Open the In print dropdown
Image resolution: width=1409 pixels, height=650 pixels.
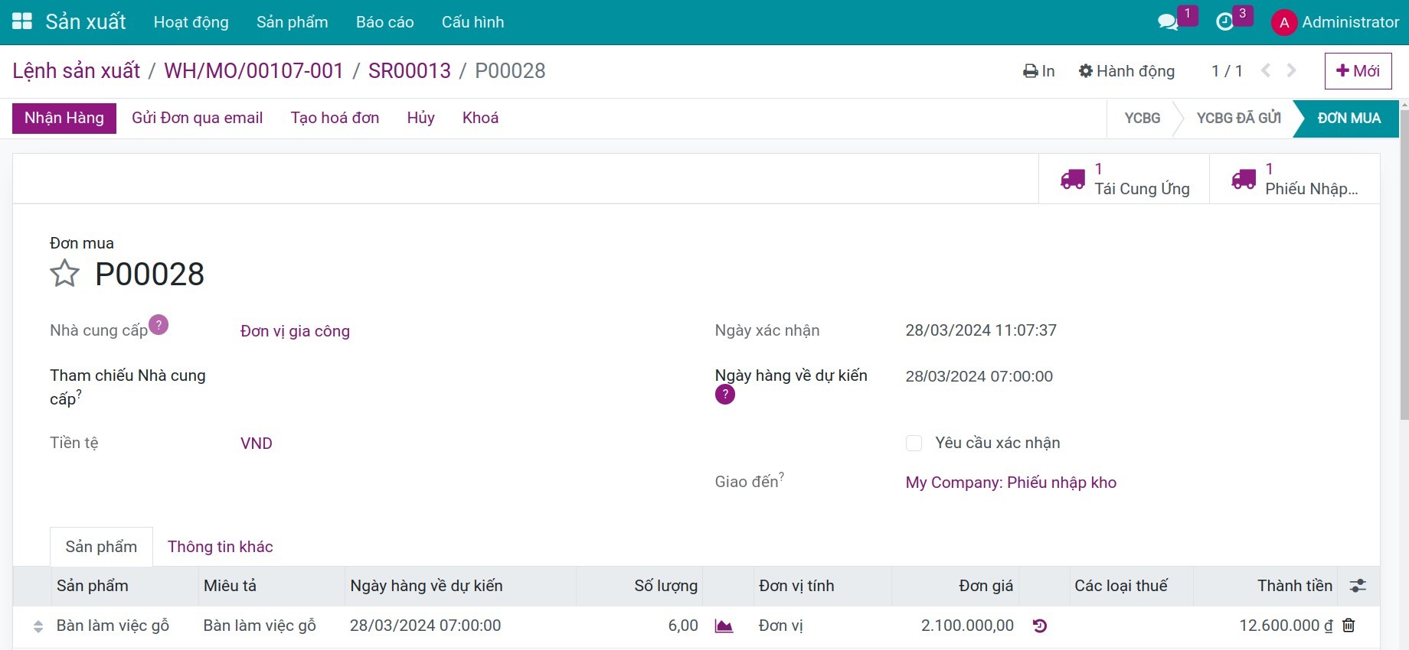pyautogui.click(x=1039, y=71)
